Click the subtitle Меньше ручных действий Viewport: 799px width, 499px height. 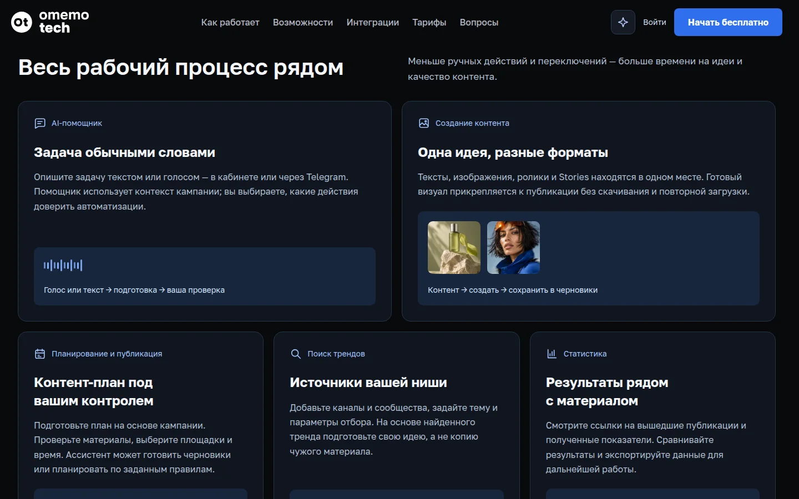tap(575, 69)
